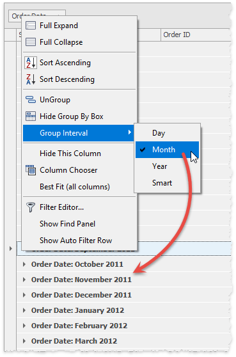Select the Smart group interval option
The height and width of the screenshot is (357, 236).
[x=167, y=183]
